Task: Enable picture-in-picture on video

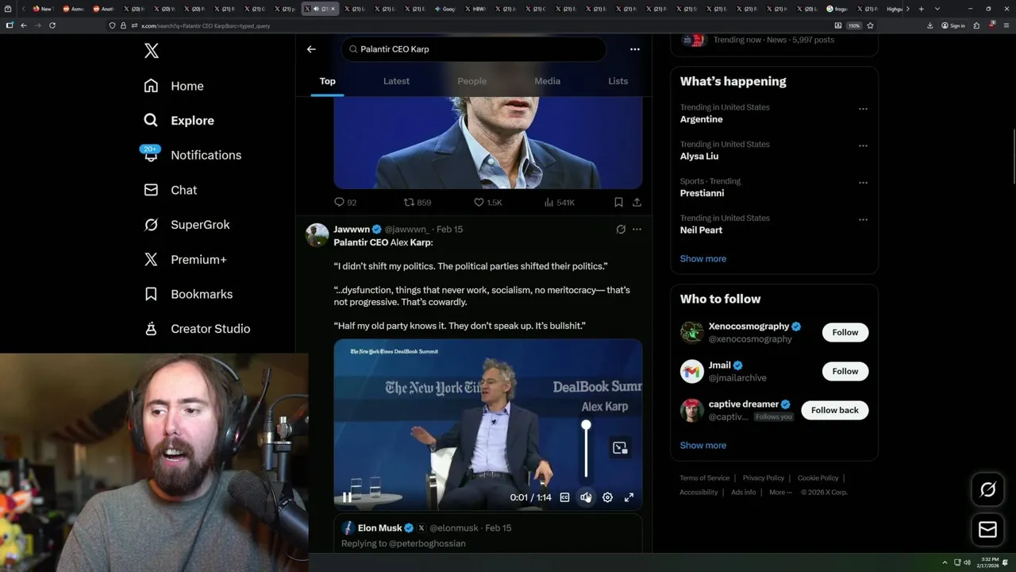Action: 620,448
